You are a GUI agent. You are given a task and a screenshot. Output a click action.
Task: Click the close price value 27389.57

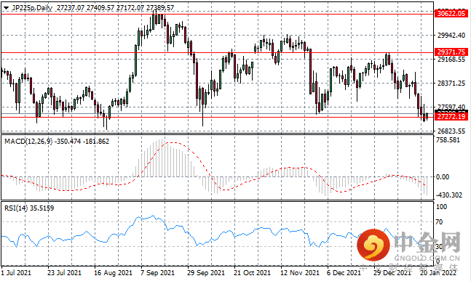(160, 8)
